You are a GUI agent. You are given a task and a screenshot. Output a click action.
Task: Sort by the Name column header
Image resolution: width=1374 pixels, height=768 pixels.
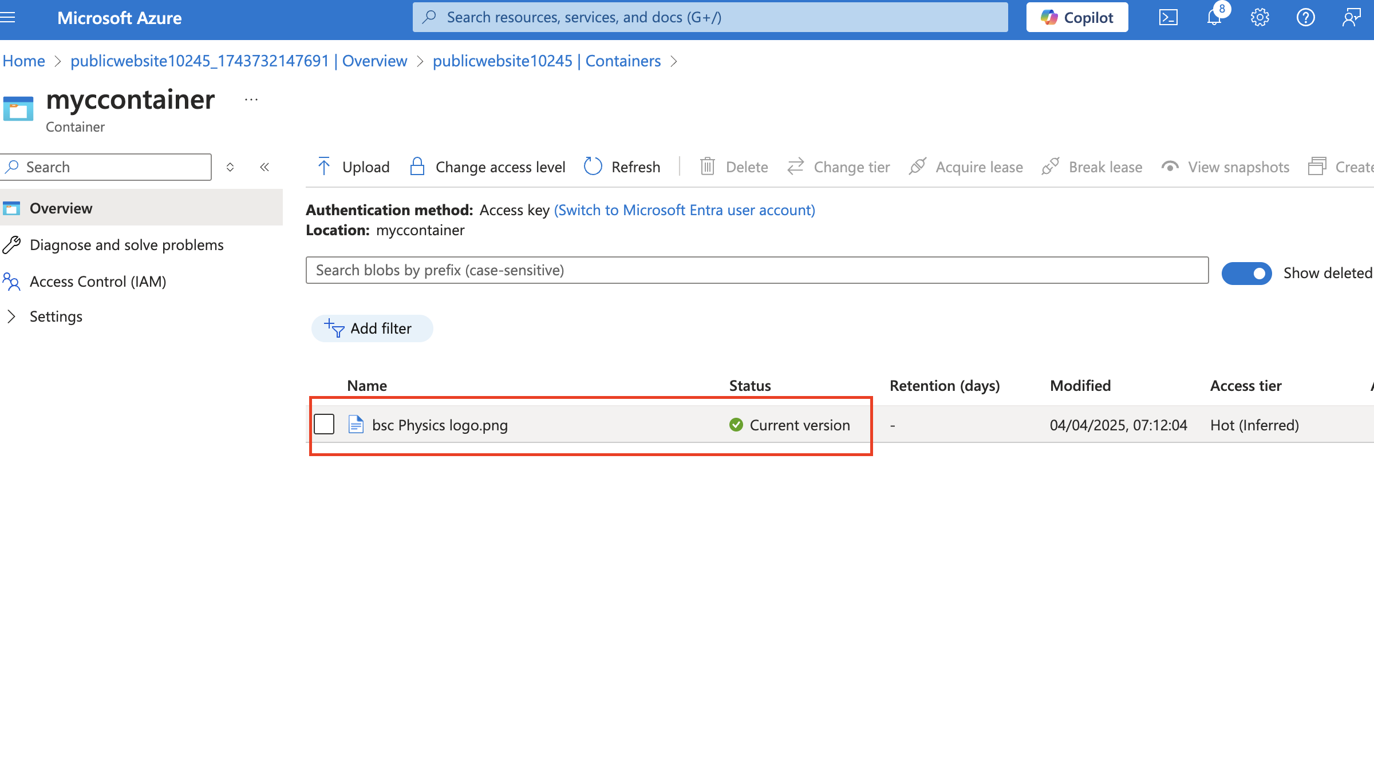coord(367,386)
